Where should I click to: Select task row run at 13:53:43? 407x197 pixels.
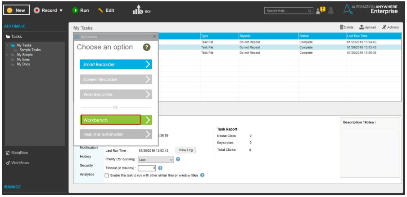click(280, 48)
